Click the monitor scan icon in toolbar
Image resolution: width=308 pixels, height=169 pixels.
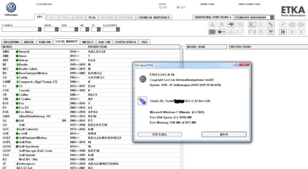252,24
